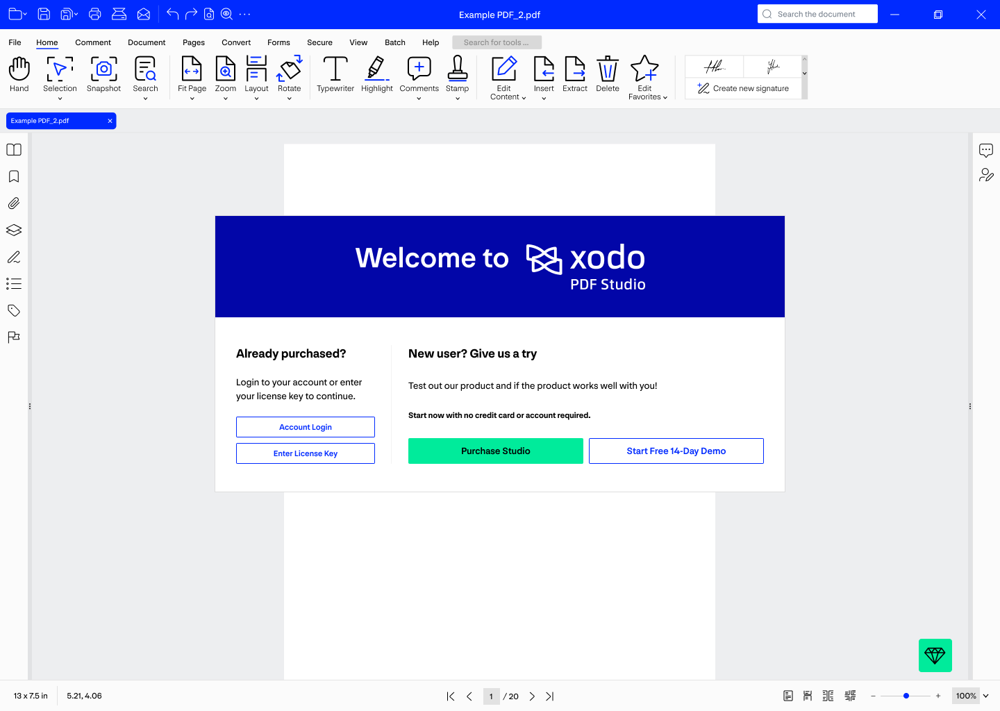Go to the next page
The image size is (1000, 711).
532,696
